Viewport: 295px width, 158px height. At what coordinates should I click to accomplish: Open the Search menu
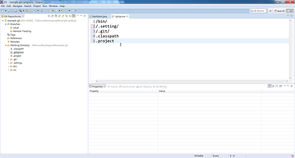click(28, 6)
